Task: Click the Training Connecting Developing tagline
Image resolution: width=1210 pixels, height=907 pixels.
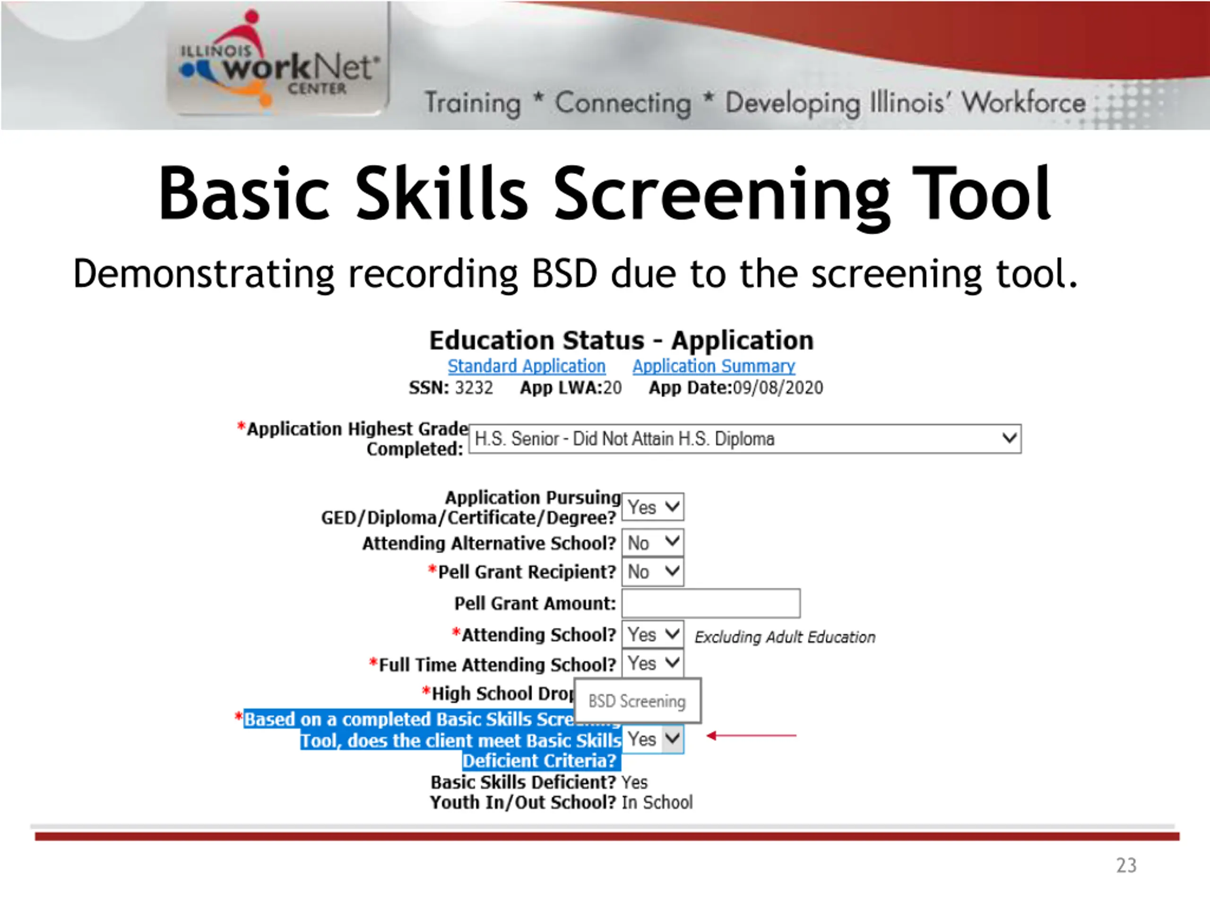Action: [x=755, y=103]
